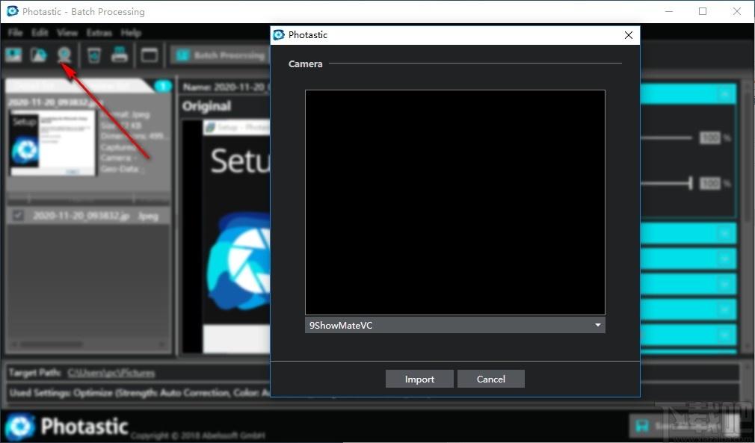Image resolution: width=755 pixels, height=443 pixels.
Task: Click the lower 100 percent value field
Action: tap(710, 183)
